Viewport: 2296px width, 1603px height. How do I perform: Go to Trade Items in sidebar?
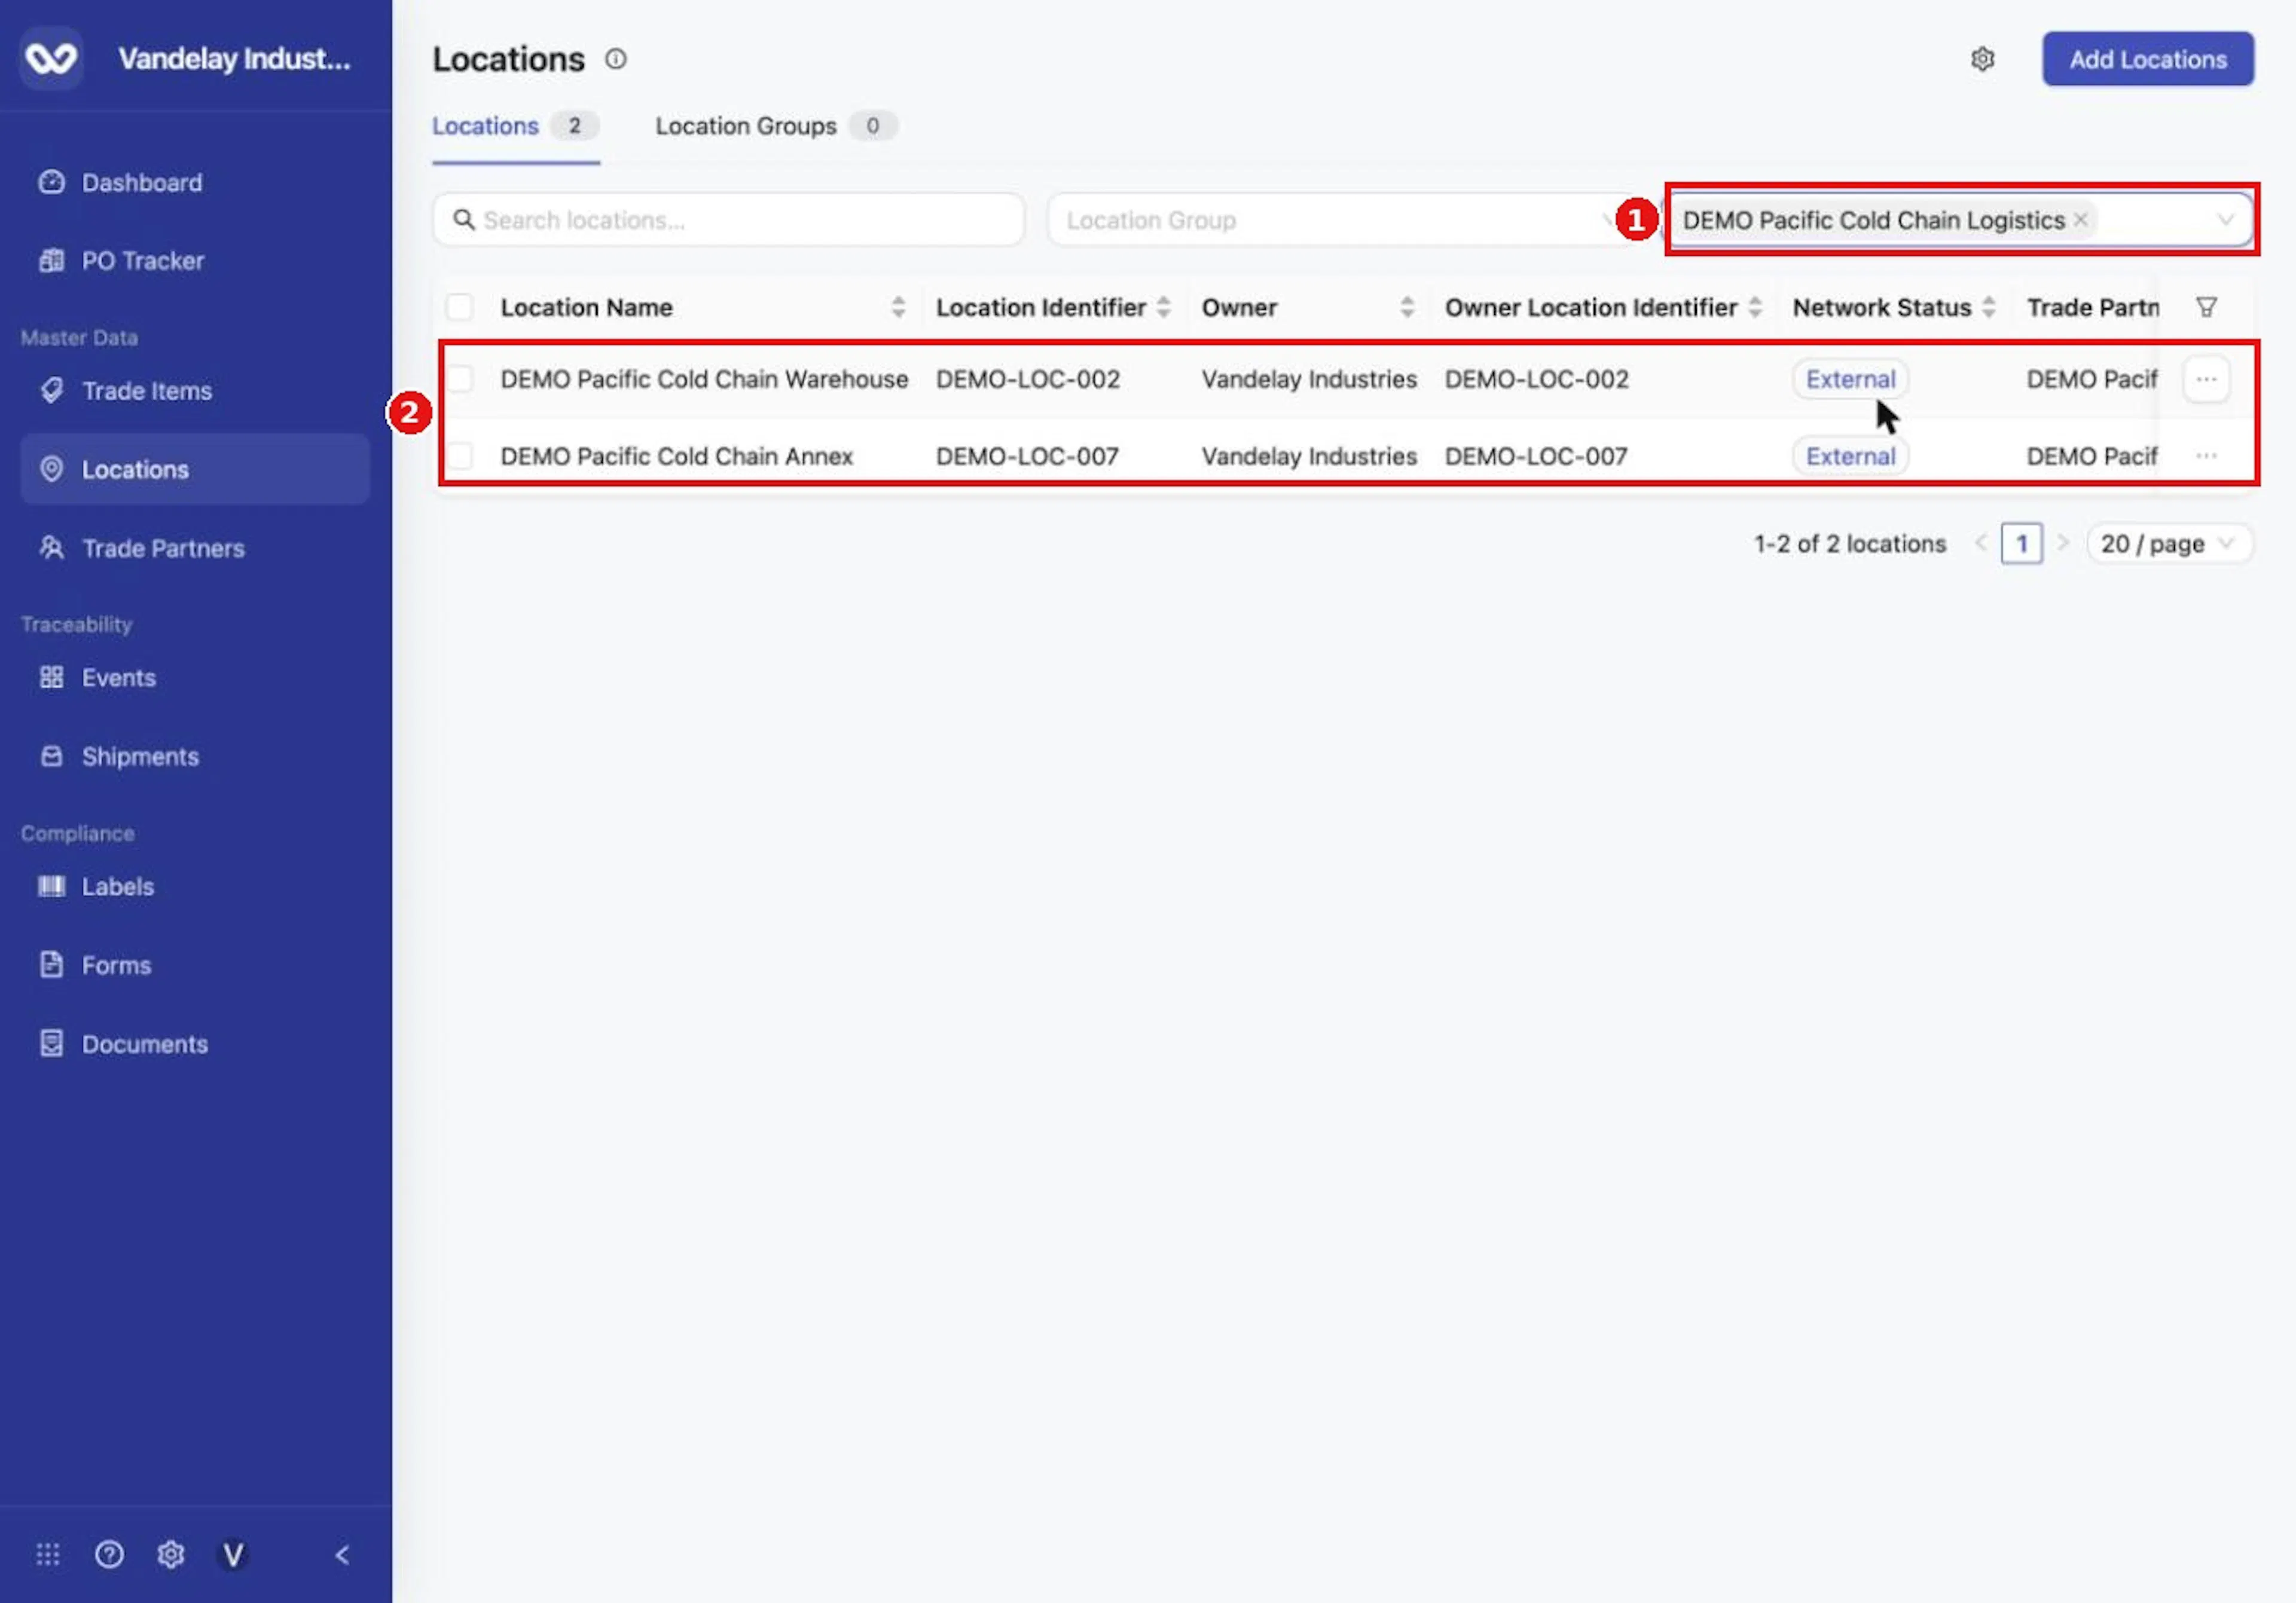[x=195, y=391]
